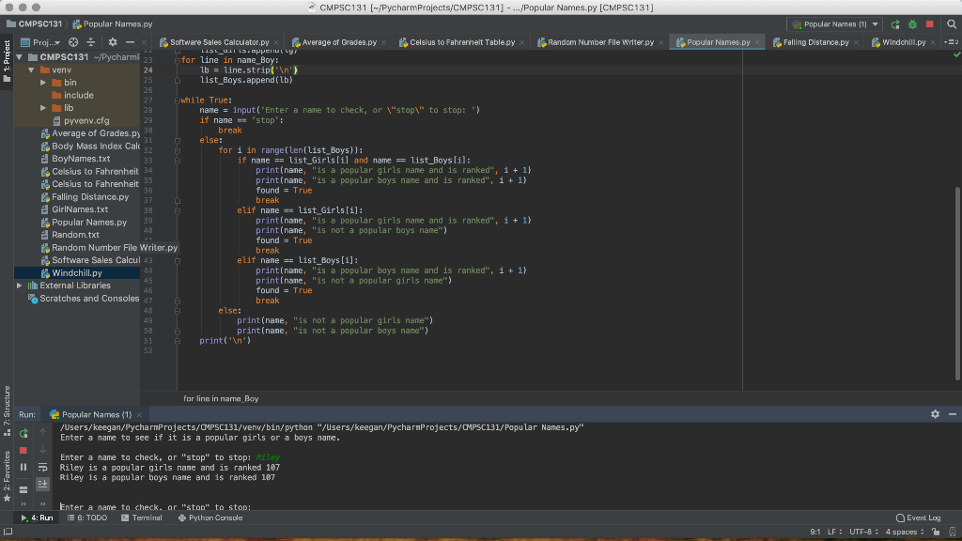Select pyvenv.cfg file in tree
Screen dimensions: 962x541
click(85, 121)
